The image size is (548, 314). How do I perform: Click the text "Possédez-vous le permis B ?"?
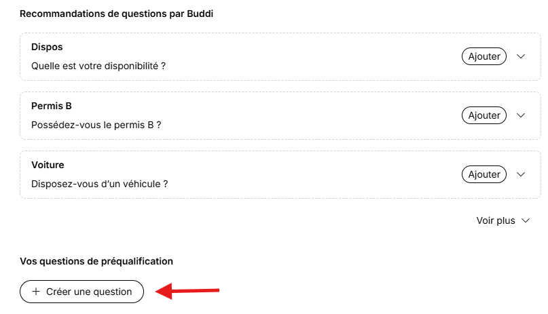(x=96, y=125)
